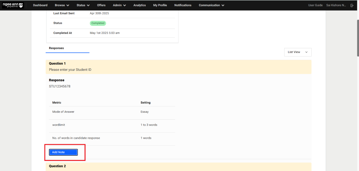Open the Browse dropdown menu
The width and height of the screenshot is (359, 171).
click(x=62, y=5)
